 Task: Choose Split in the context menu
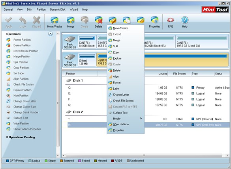point(126,46)
